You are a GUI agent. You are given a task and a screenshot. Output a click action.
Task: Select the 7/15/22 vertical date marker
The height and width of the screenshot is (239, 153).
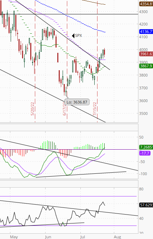[x=95, y=109]
